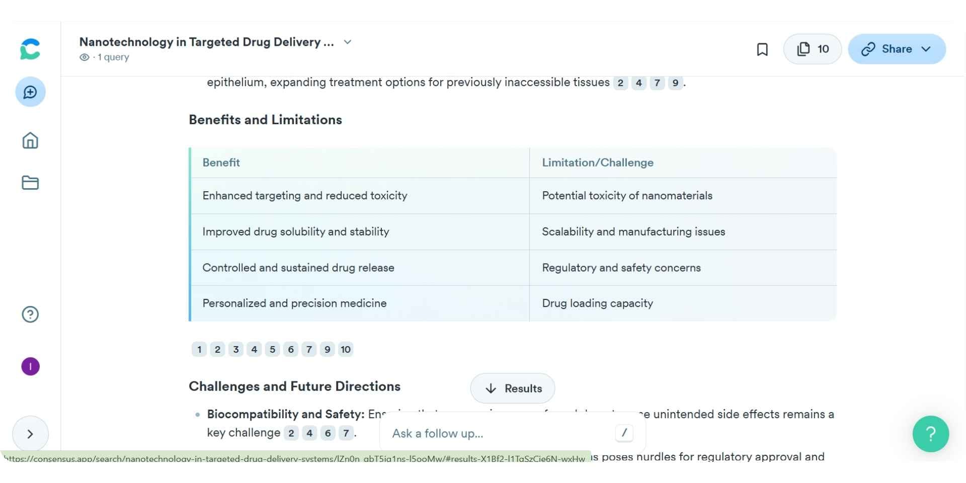Toggle the thread visibility eye icon
This screenshot has width=966, height=483.
[x=85, y=57]
